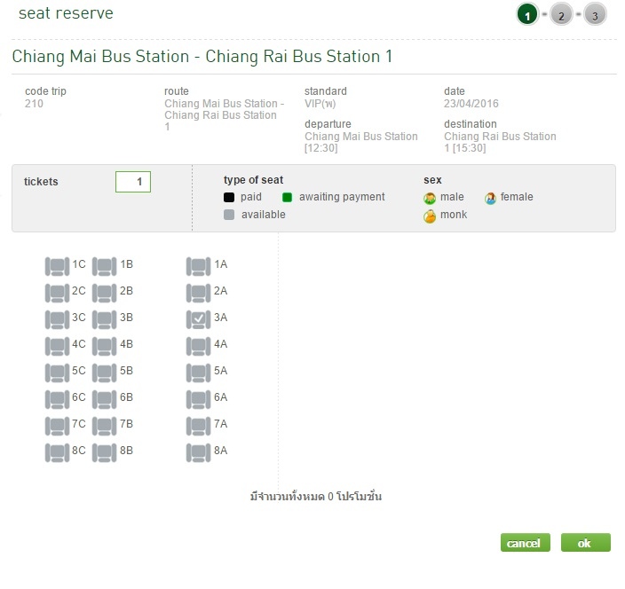Click the monk passenger icon

pos(430,216)
